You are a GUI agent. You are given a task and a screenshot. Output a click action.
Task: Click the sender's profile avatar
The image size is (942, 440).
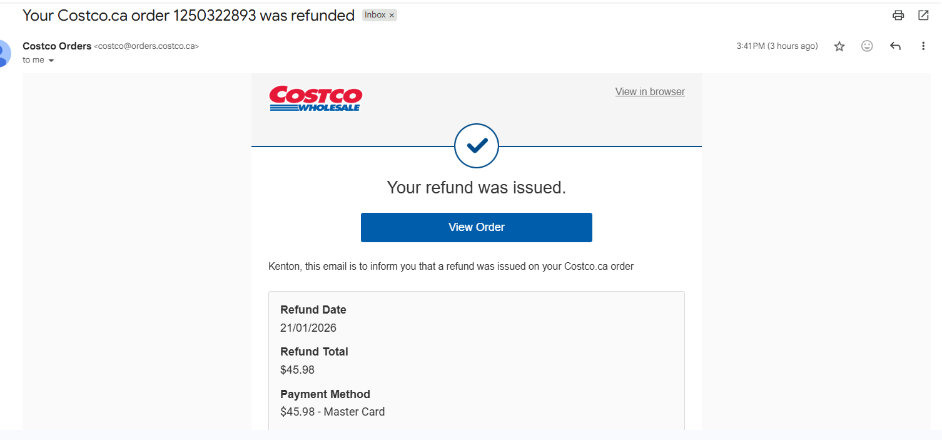(4, 53)
